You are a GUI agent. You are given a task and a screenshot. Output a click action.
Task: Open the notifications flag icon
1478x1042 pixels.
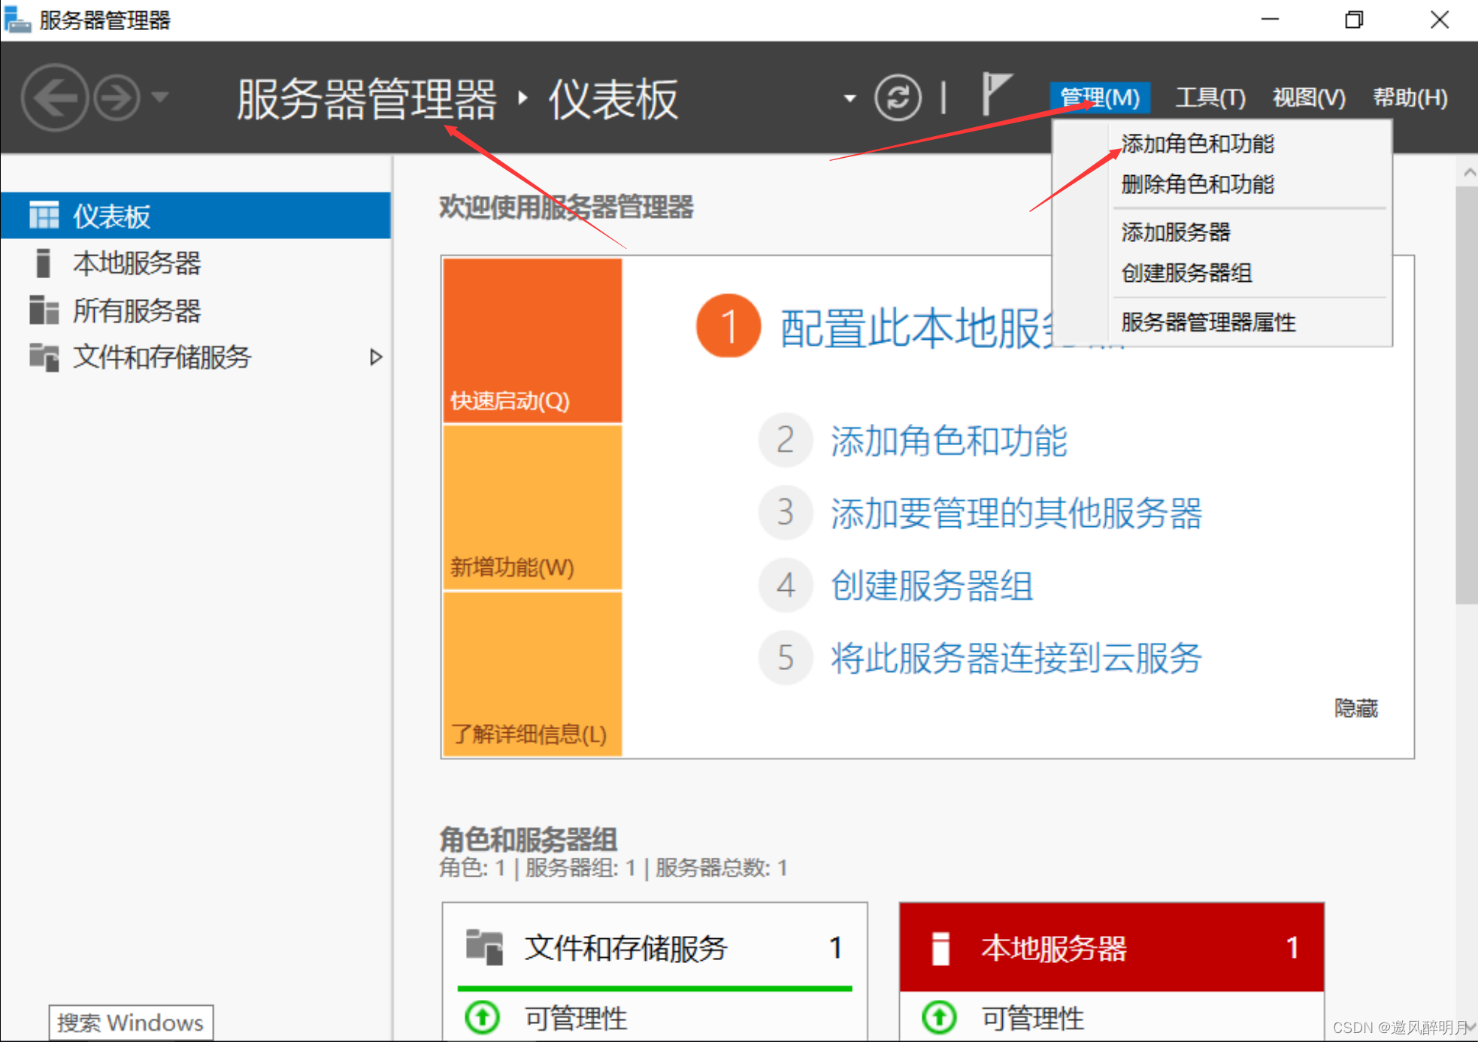coord(997,94)
